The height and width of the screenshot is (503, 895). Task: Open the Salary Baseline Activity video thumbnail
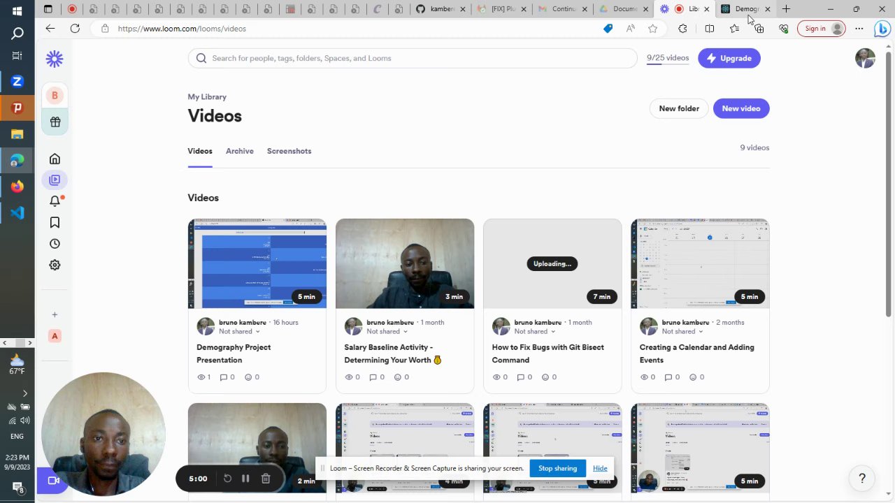(x=405, y=263)
